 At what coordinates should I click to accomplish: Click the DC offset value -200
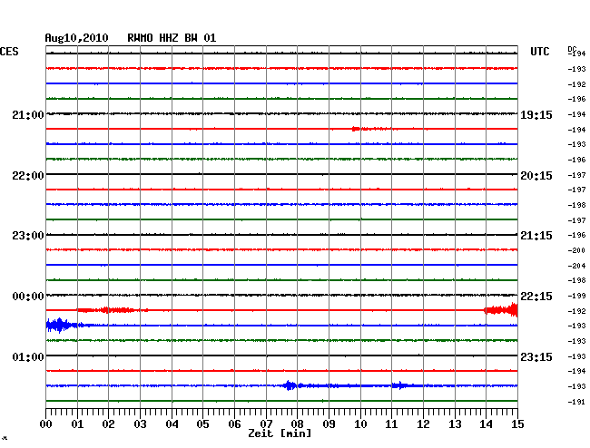click(576, 250)
